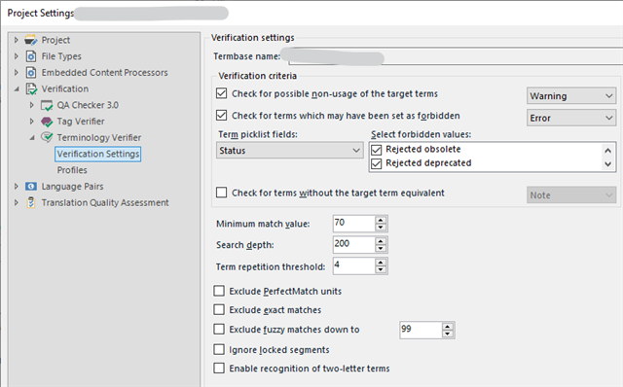623x387 pixels.
Task: Click the File Types node icon
Action: tap(31, 56)
